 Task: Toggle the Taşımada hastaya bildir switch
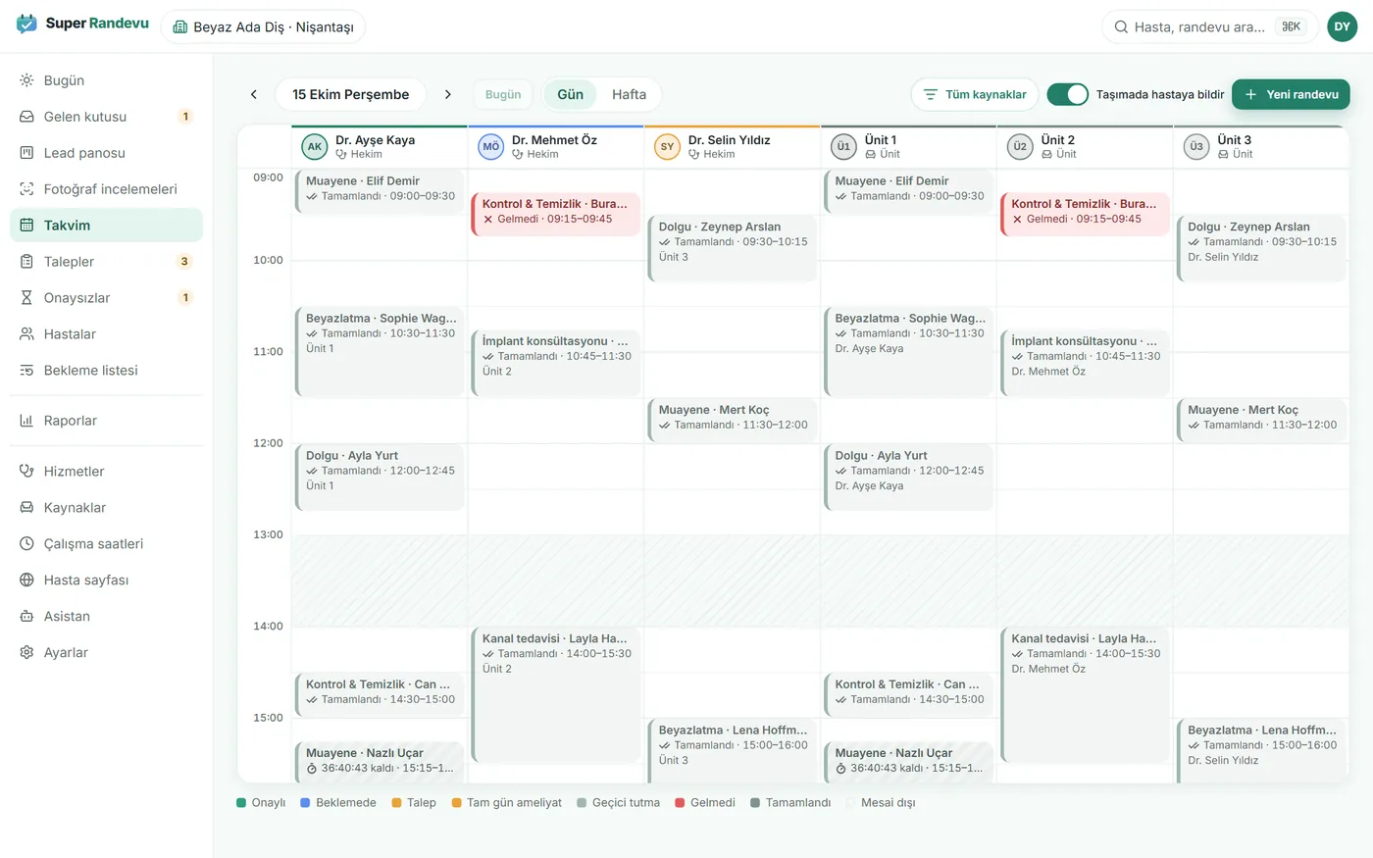tap(1067, 94)
